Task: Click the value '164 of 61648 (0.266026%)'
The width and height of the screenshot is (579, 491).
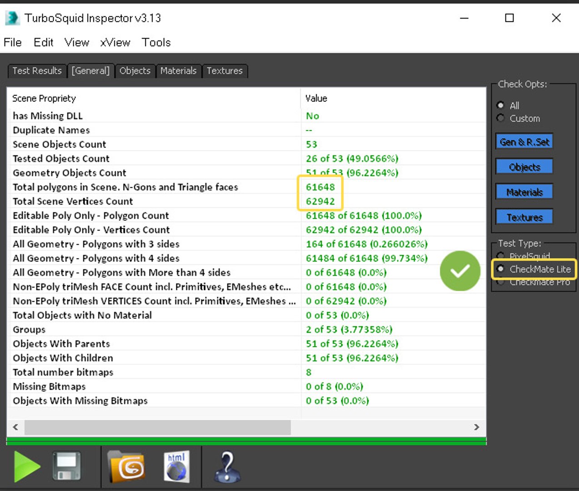Action: point(367,244)
